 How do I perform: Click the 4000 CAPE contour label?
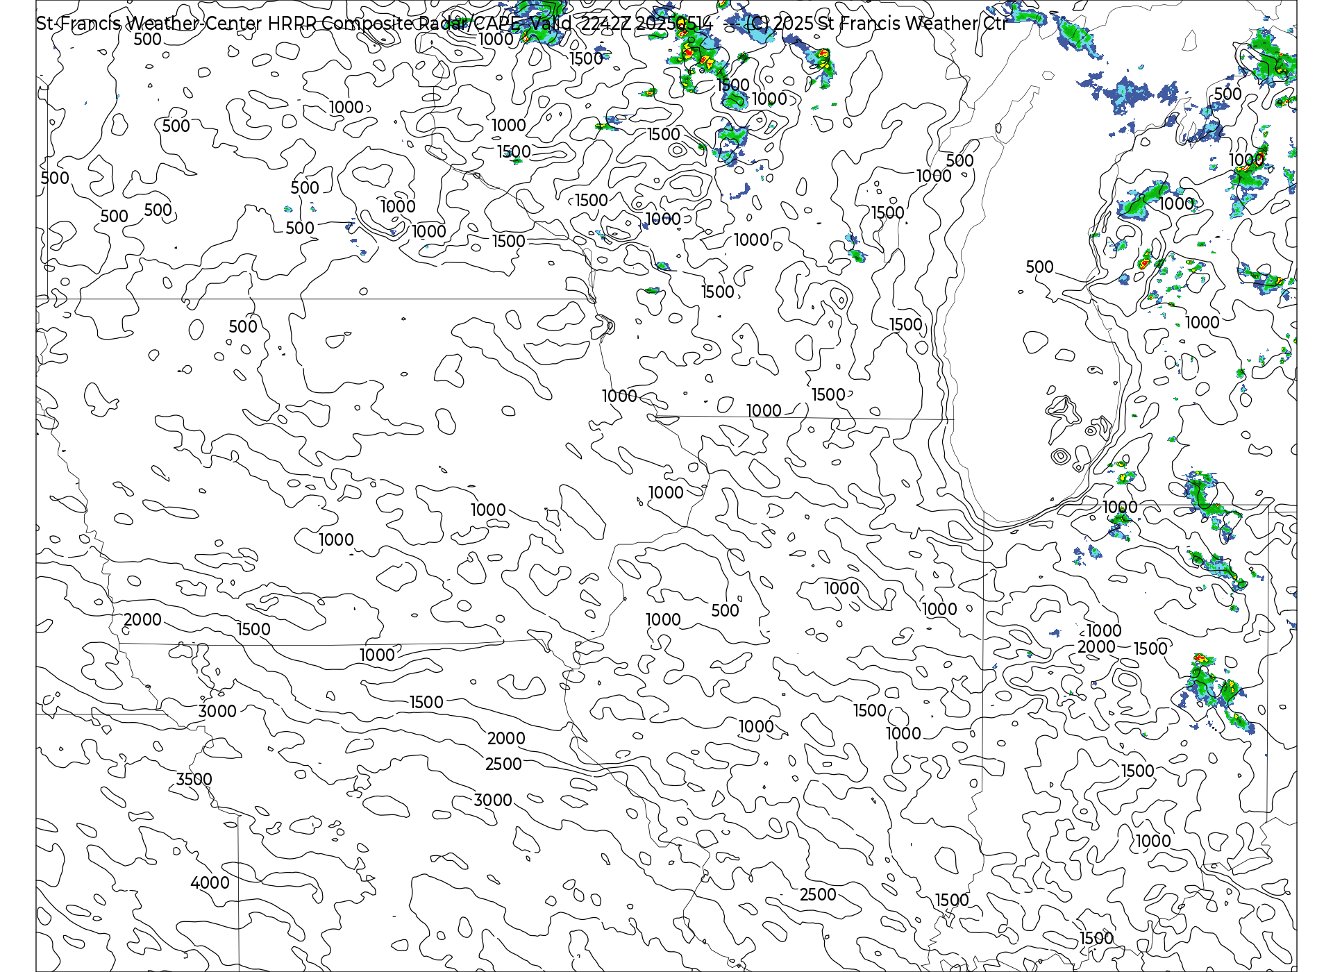(x=210, y=882)
